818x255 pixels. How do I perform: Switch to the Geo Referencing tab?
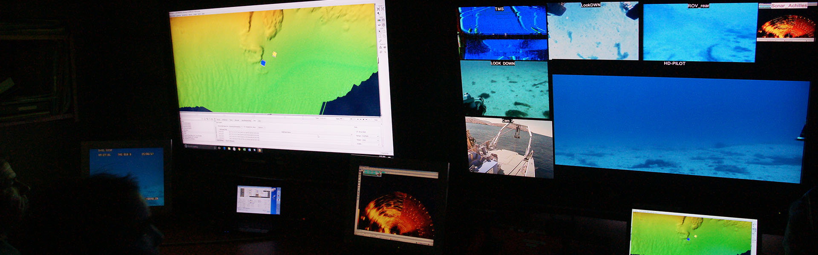tap(246, 121)
